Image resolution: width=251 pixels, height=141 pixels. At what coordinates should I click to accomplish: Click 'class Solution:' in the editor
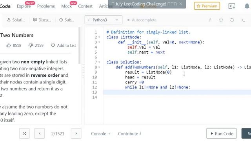point(124,62)
